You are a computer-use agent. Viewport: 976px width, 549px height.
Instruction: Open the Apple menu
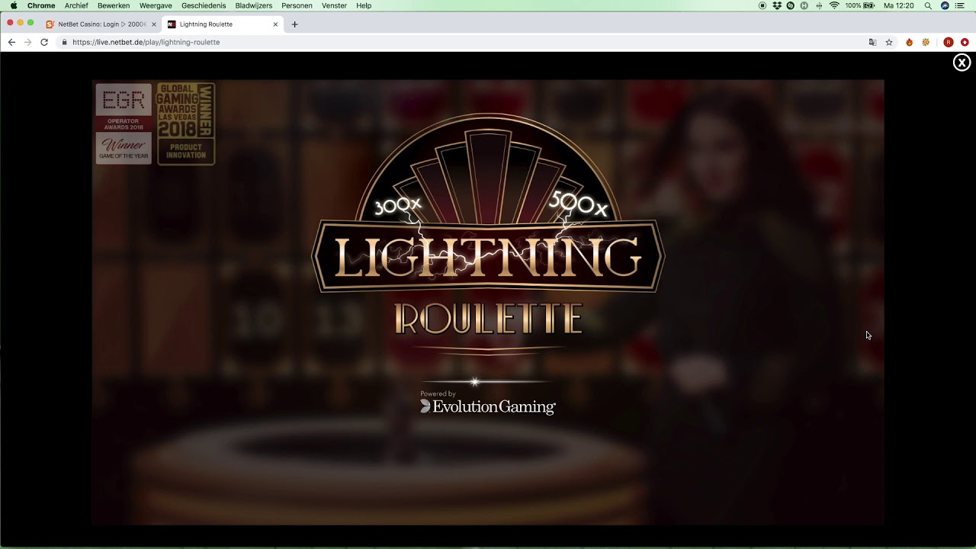(14, 5)
